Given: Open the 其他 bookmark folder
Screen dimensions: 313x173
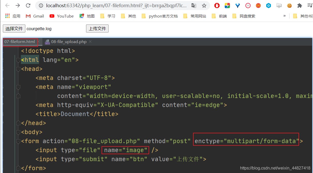Looking at the screenshot, I should tap(128, 16).
